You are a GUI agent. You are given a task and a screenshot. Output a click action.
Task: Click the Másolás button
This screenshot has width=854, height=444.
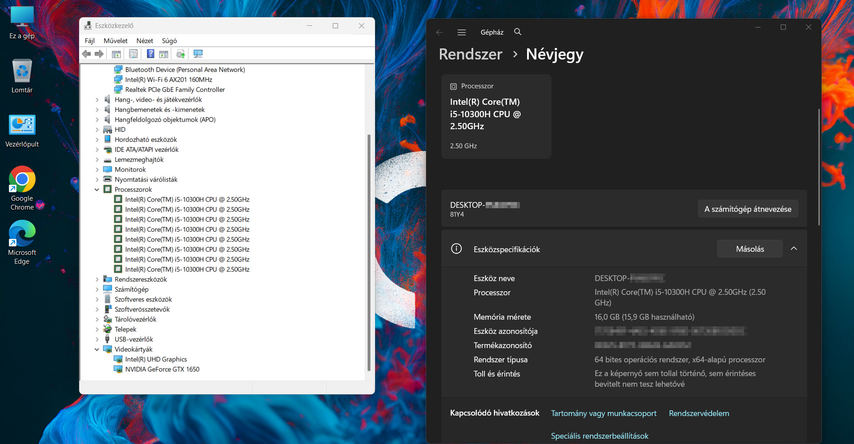(x=750, y=249)
